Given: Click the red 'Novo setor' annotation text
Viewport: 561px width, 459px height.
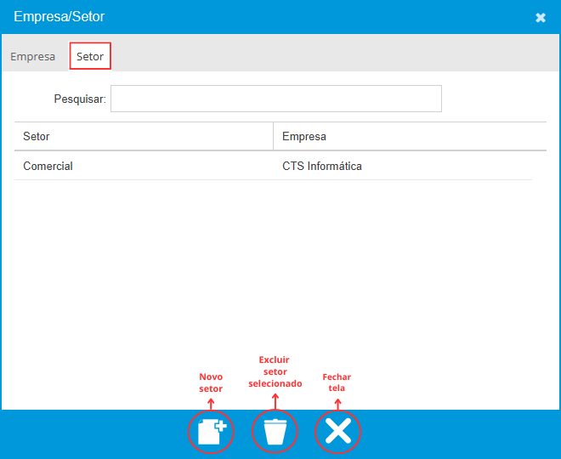Looking at the screenshot, I should [x=211, y=382].
